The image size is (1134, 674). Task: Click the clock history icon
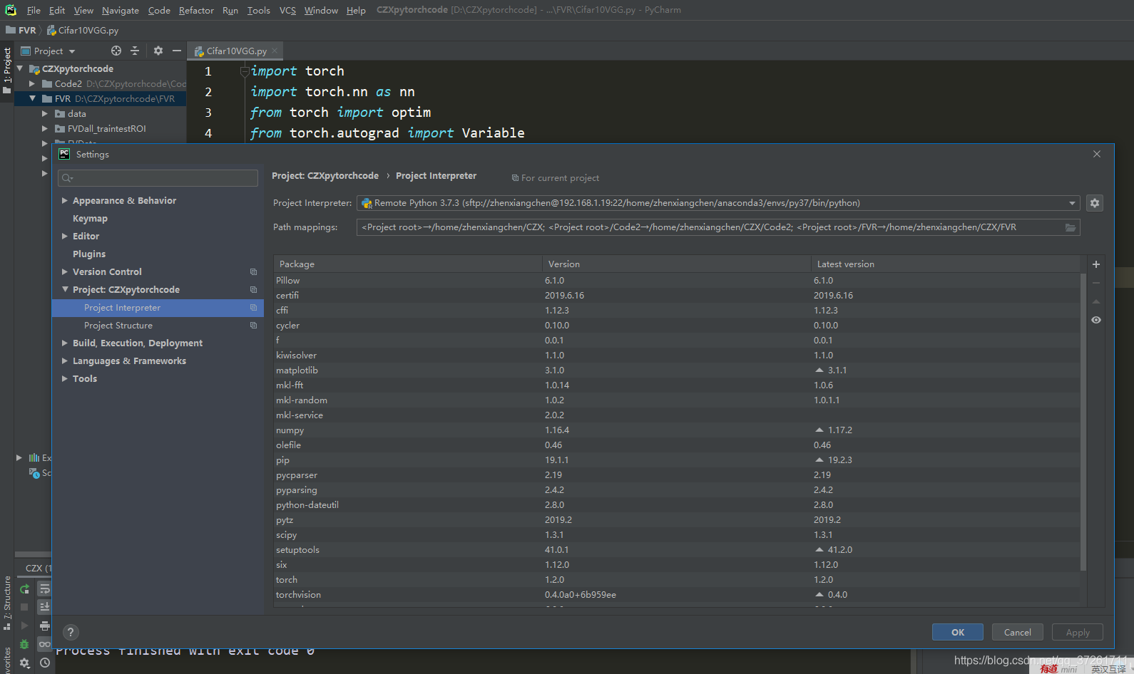pos(44,663)
